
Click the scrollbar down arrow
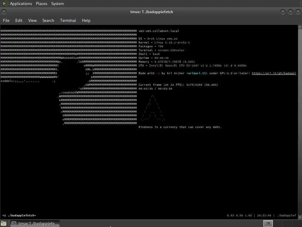300,217
